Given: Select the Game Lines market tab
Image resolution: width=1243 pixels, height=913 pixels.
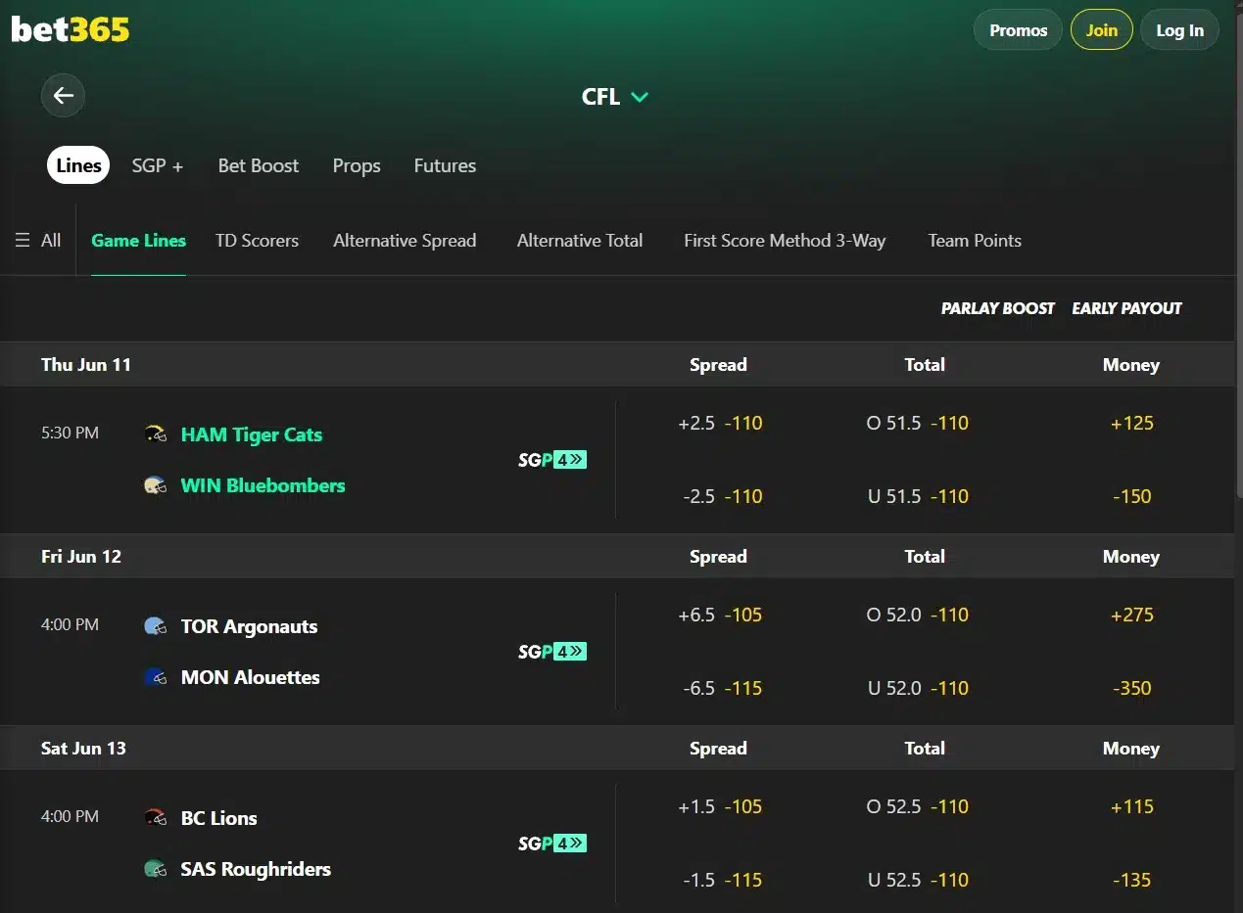Looking at the screenshot, I should point(138,241).
